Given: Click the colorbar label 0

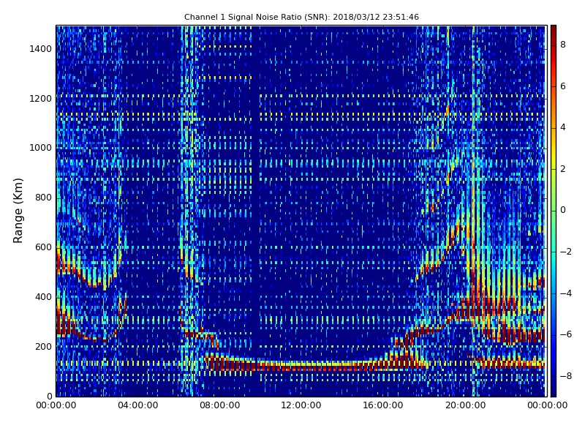Looking at the screenshot, I should 563,210.
